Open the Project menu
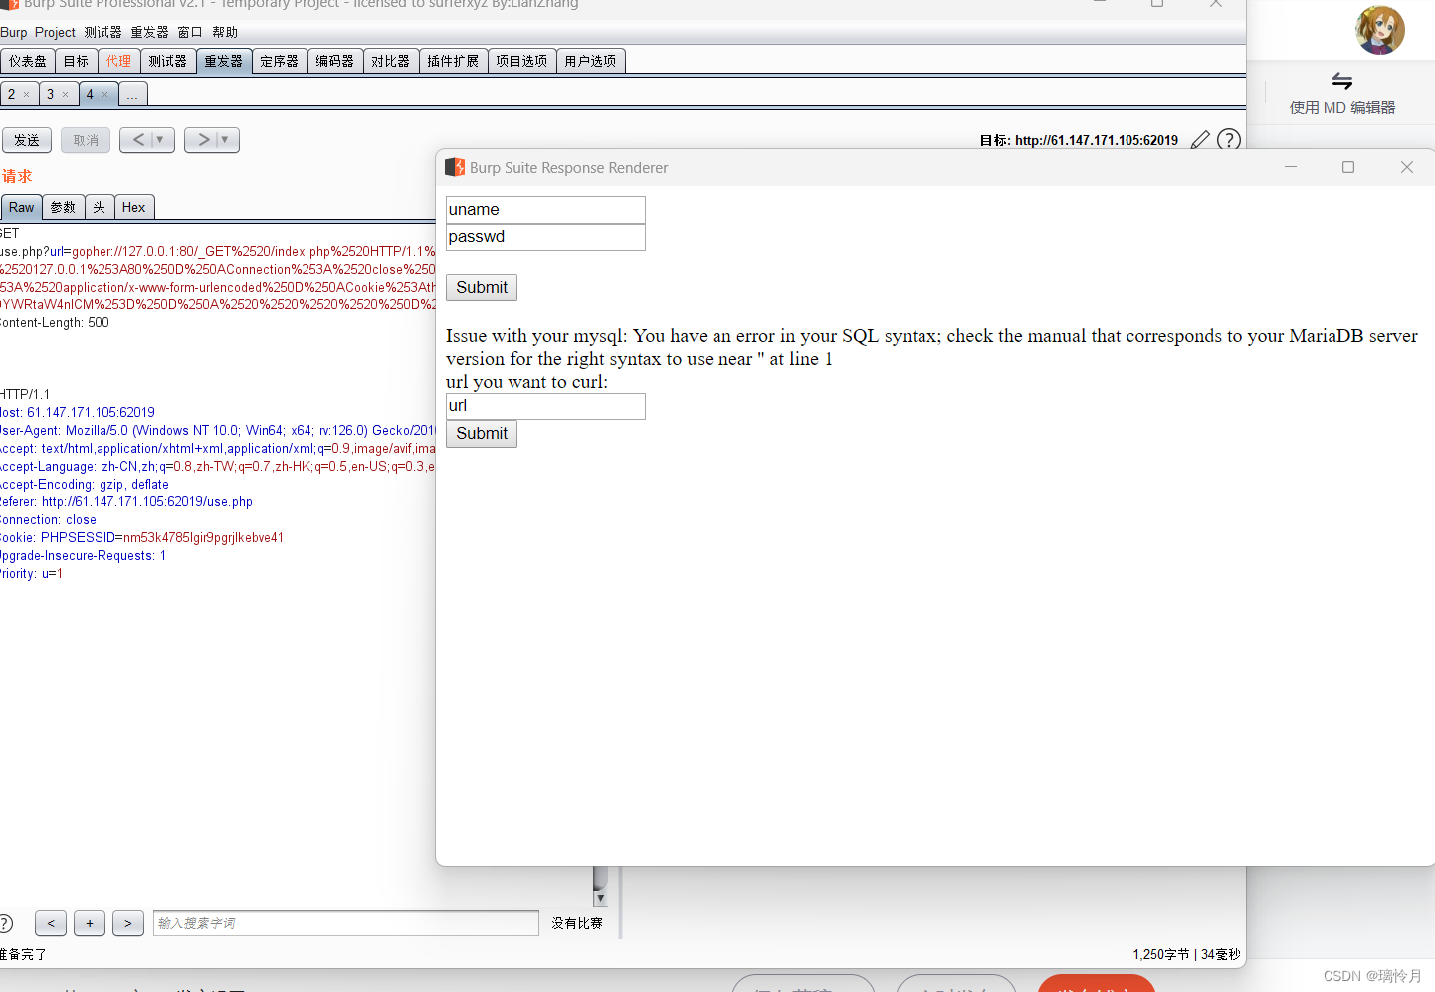 tap(55, 32)
